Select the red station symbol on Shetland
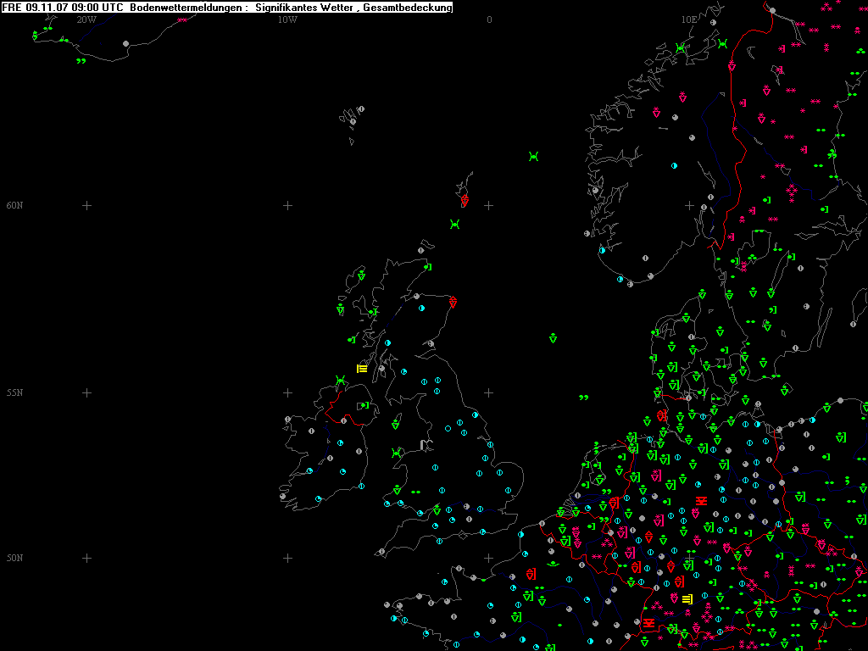The image size is (868, 651). [465, 201]
